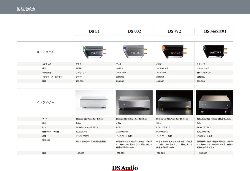The width and height of the screenshot is (250, 171).
Task: Select the 1.4kg weight value
Action: (78, 123)
